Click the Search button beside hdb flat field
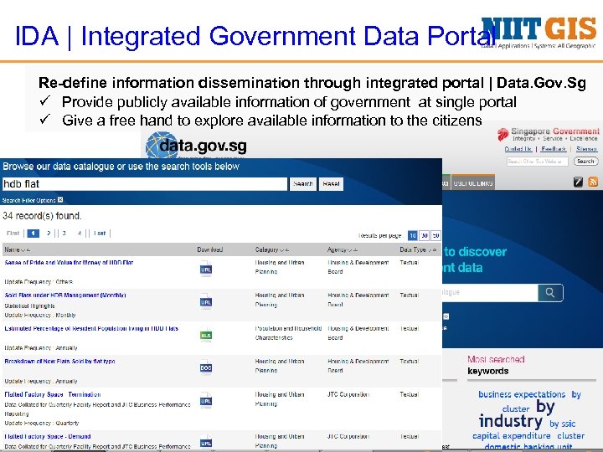This screenshot has height=452, width=603. click(302, 183)
